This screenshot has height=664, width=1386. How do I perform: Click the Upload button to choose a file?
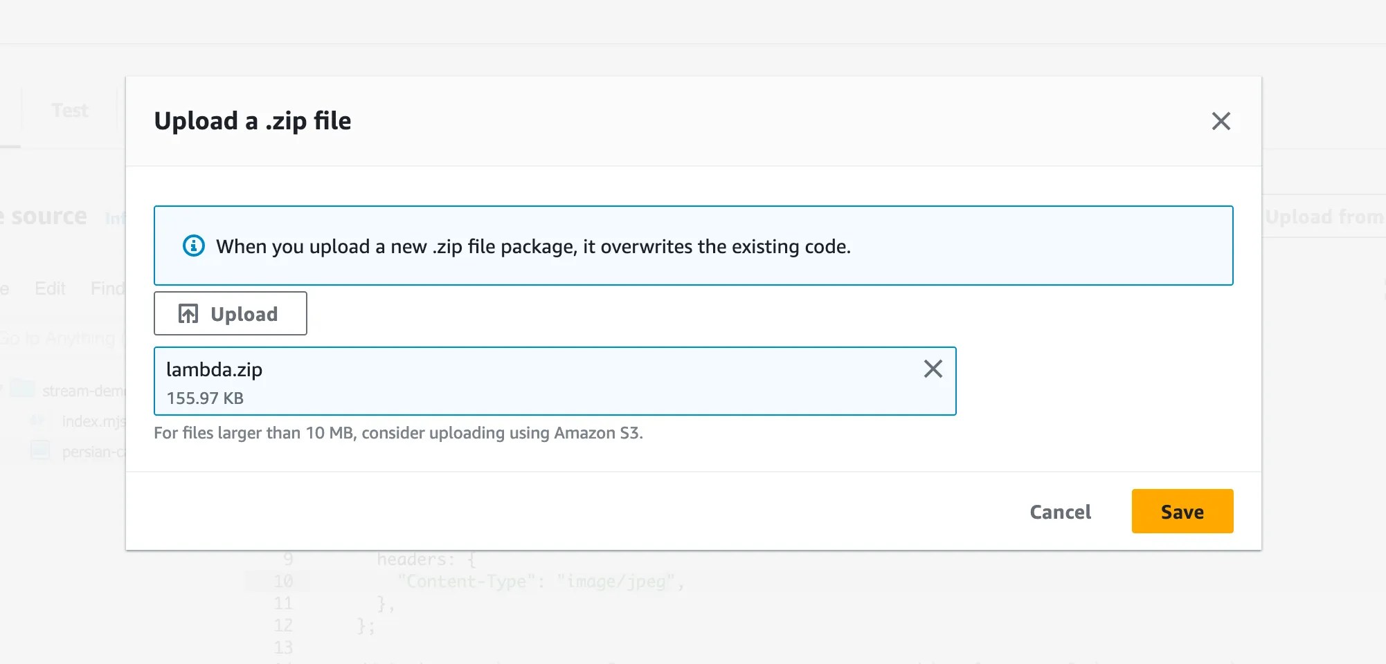tap(230, 314)
